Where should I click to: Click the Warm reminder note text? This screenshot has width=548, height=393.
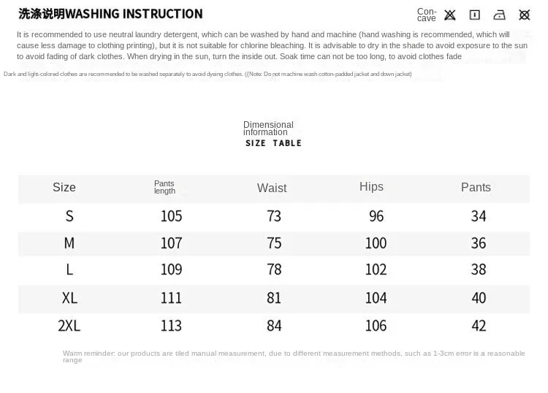coord(294,356)
